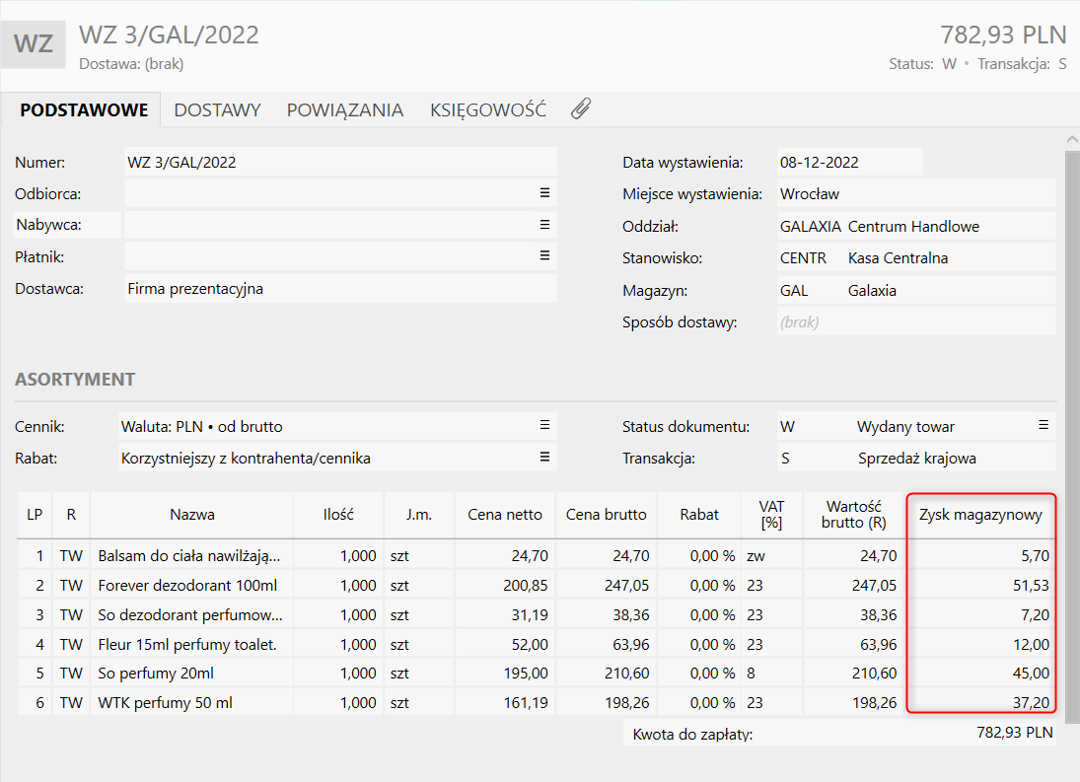
Task: Click the Numer field WZ 3/GAL/2022
Action: click(x=339, y=162)
